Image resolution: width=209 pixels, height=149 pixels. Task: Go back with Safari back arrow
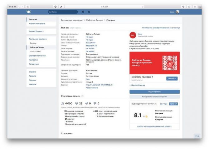point(19,7)
